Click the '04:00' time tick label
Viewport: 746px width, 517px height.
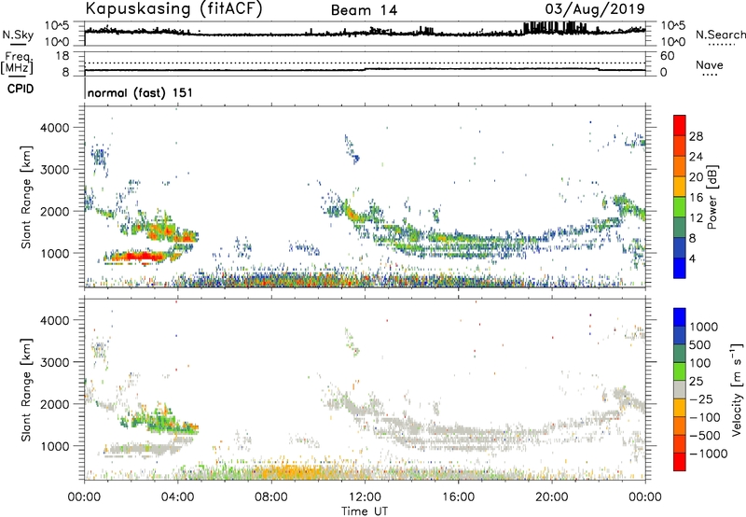[x=177, y=497]
